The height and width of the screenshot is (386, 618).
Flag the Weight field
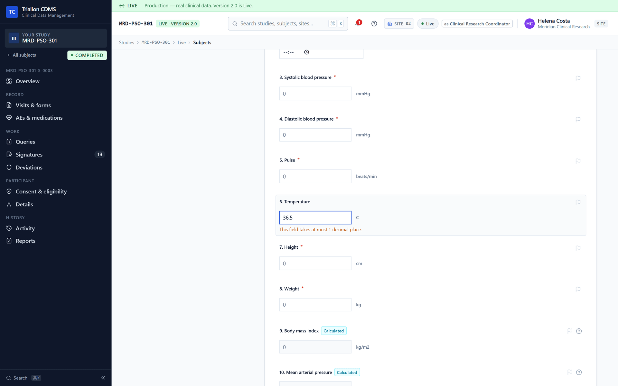pos(578,289)
